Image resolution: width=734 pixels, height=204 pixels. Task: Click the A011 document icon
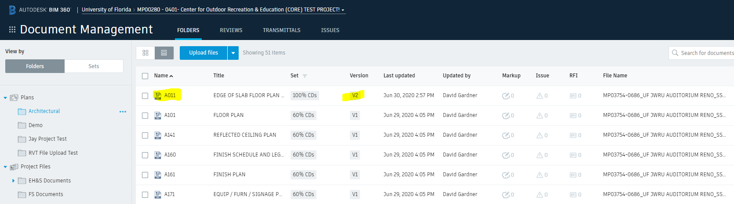tap(158, 95)
